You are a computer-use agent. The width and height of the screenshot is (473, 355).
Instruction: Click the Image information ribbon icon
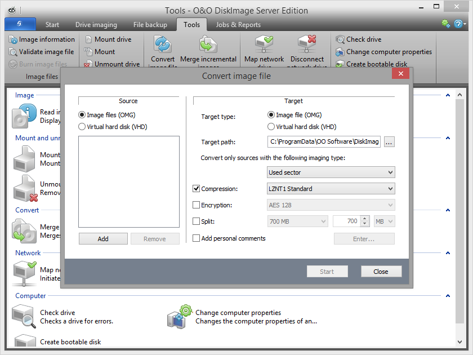point(13,39)
